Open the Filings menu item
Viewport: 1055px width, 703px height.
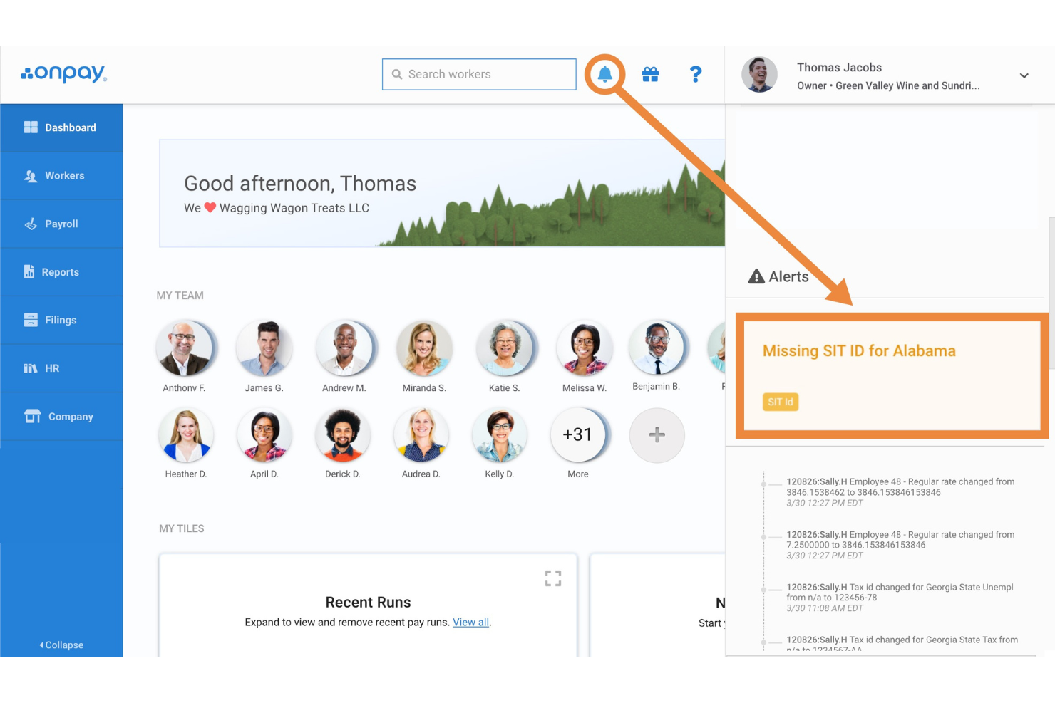pyautogui.click(x=61, y=320)
